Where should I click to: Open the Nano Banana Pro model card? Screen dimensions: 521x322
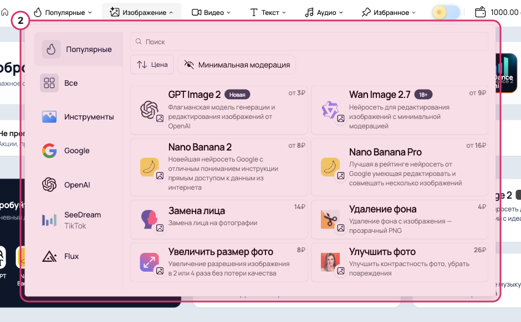400,168
